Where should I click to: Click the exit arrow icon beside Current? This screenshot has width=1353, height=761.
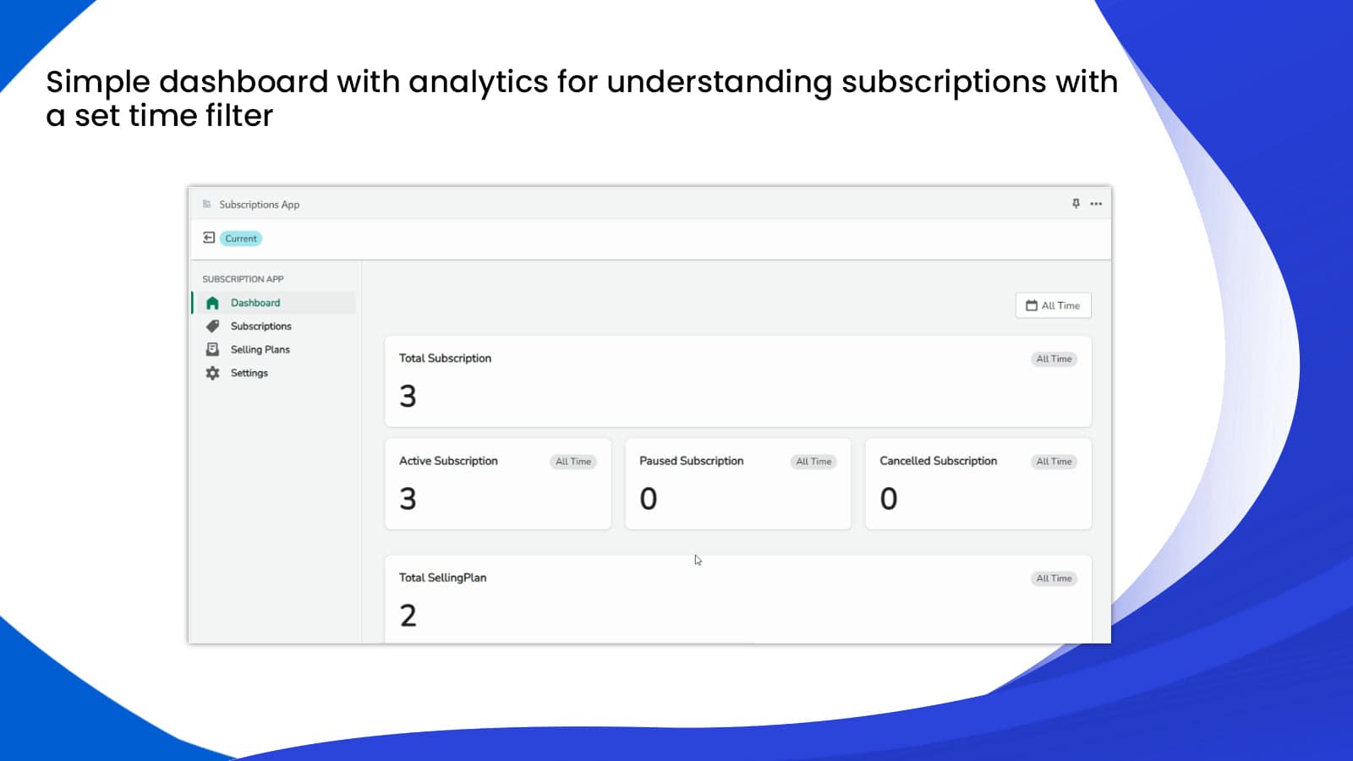[209, 238]
